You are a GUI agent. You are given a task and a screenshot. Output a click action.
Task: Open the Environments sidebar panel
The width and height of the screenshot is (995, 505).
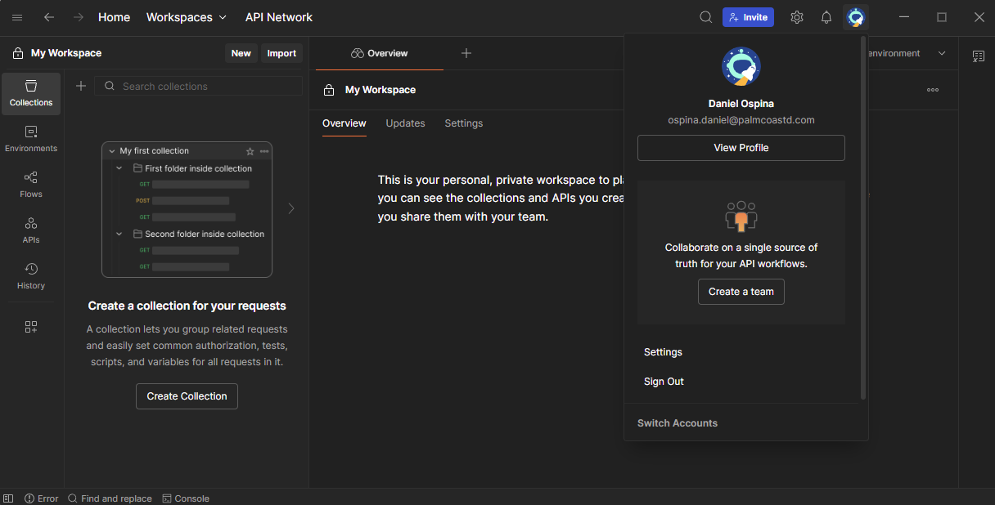[31, 139]
